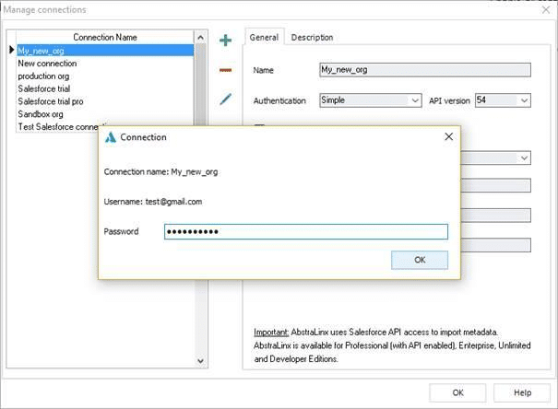Select 'production org' in connection list

(x=45, y=76)
